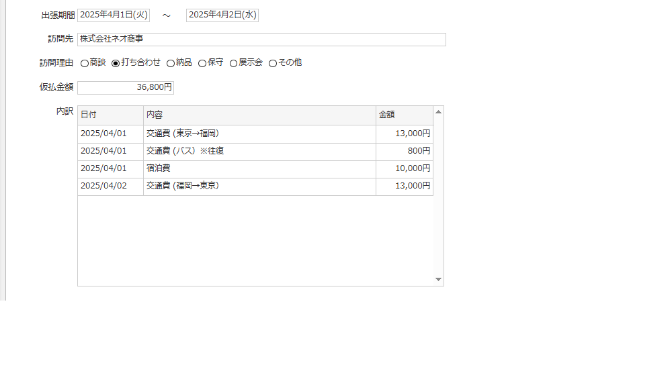Click the 日付 column header
The height and width of the screenshot is (369, 672).
pyautogui.click(x=110, y=115)
